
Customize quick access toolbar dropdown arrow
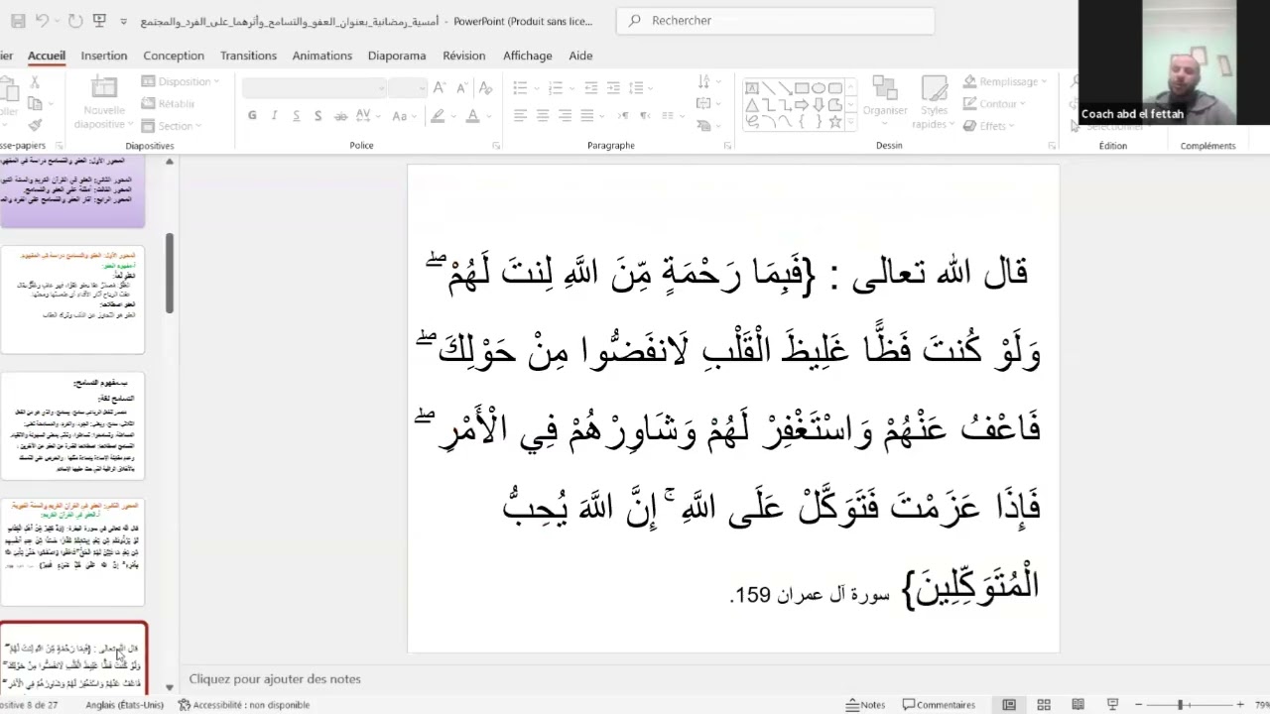pyautogui.click(x=124, y=21)
